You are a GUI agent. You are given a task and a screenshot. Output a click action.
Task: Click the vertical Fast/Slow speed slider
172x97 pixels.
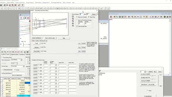[x=158, y=81]
